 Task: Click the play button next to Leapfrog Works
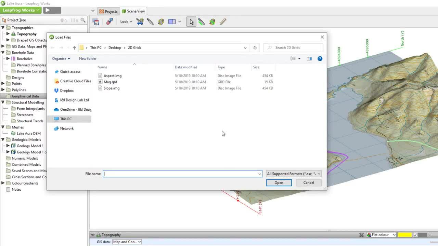[52, 10]
